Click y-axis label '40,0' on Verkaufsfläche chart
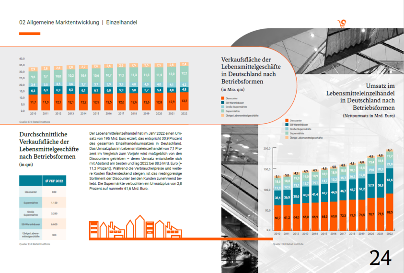 coord(22,59)
